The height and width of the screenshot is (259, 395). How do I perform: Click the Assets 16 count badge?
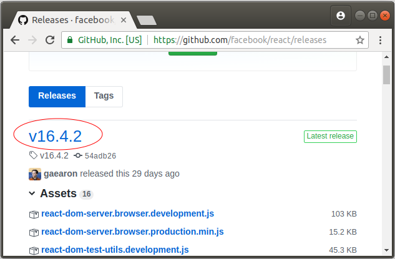point(86,194)
